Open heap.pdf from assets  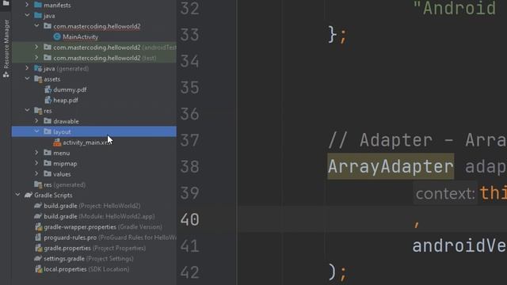65,101
